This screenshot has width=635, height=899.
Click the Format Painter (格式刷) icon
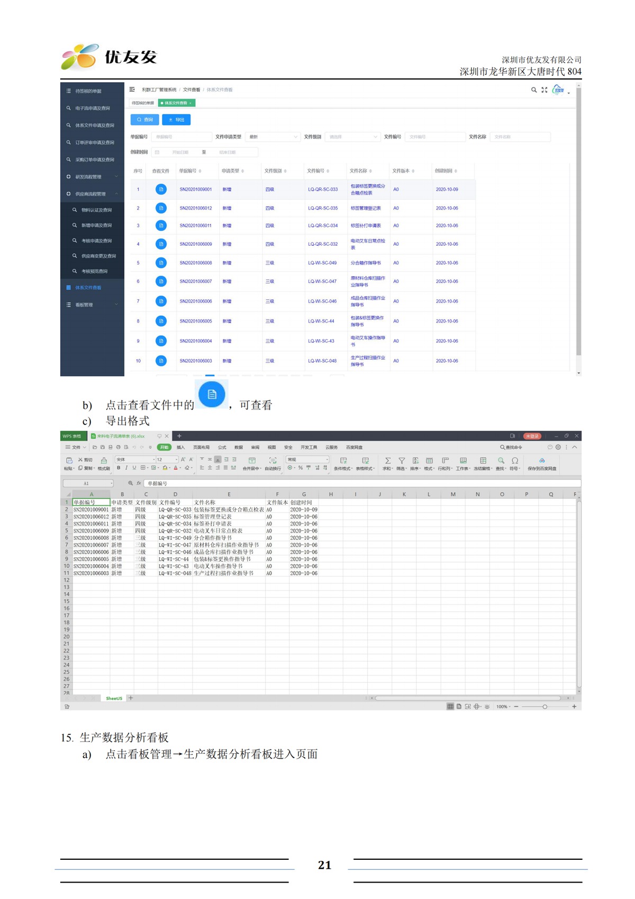coord(104,461)
